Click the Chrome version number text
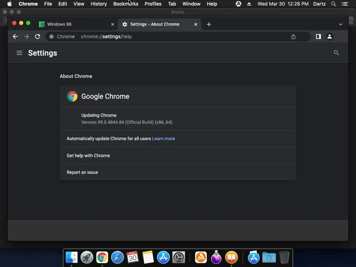Screen dimensions: 356x267 click(x=127, y=122)
